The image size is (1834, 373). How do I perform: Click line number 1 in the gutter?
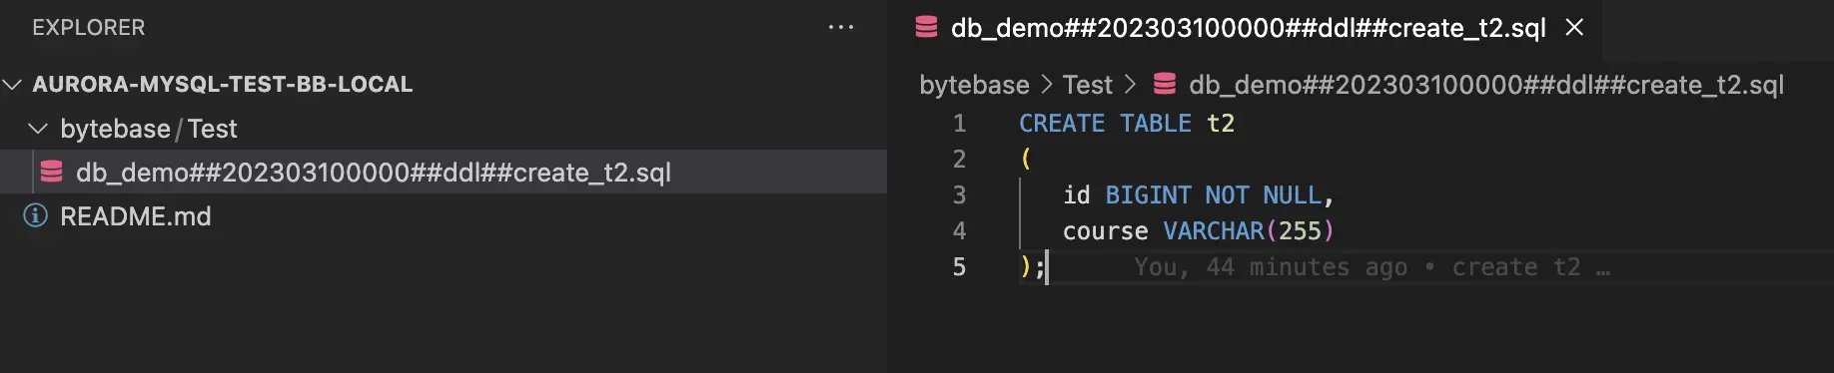point(959,124)
